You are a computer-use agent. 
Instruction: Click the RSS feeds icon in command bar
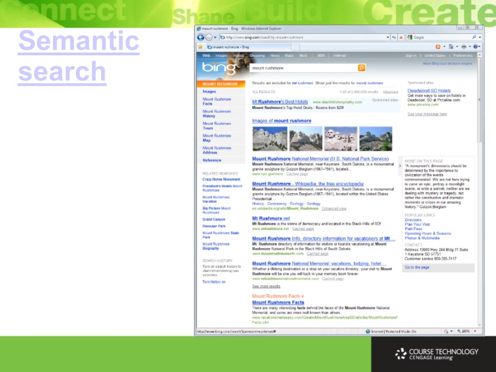(438, 47)
